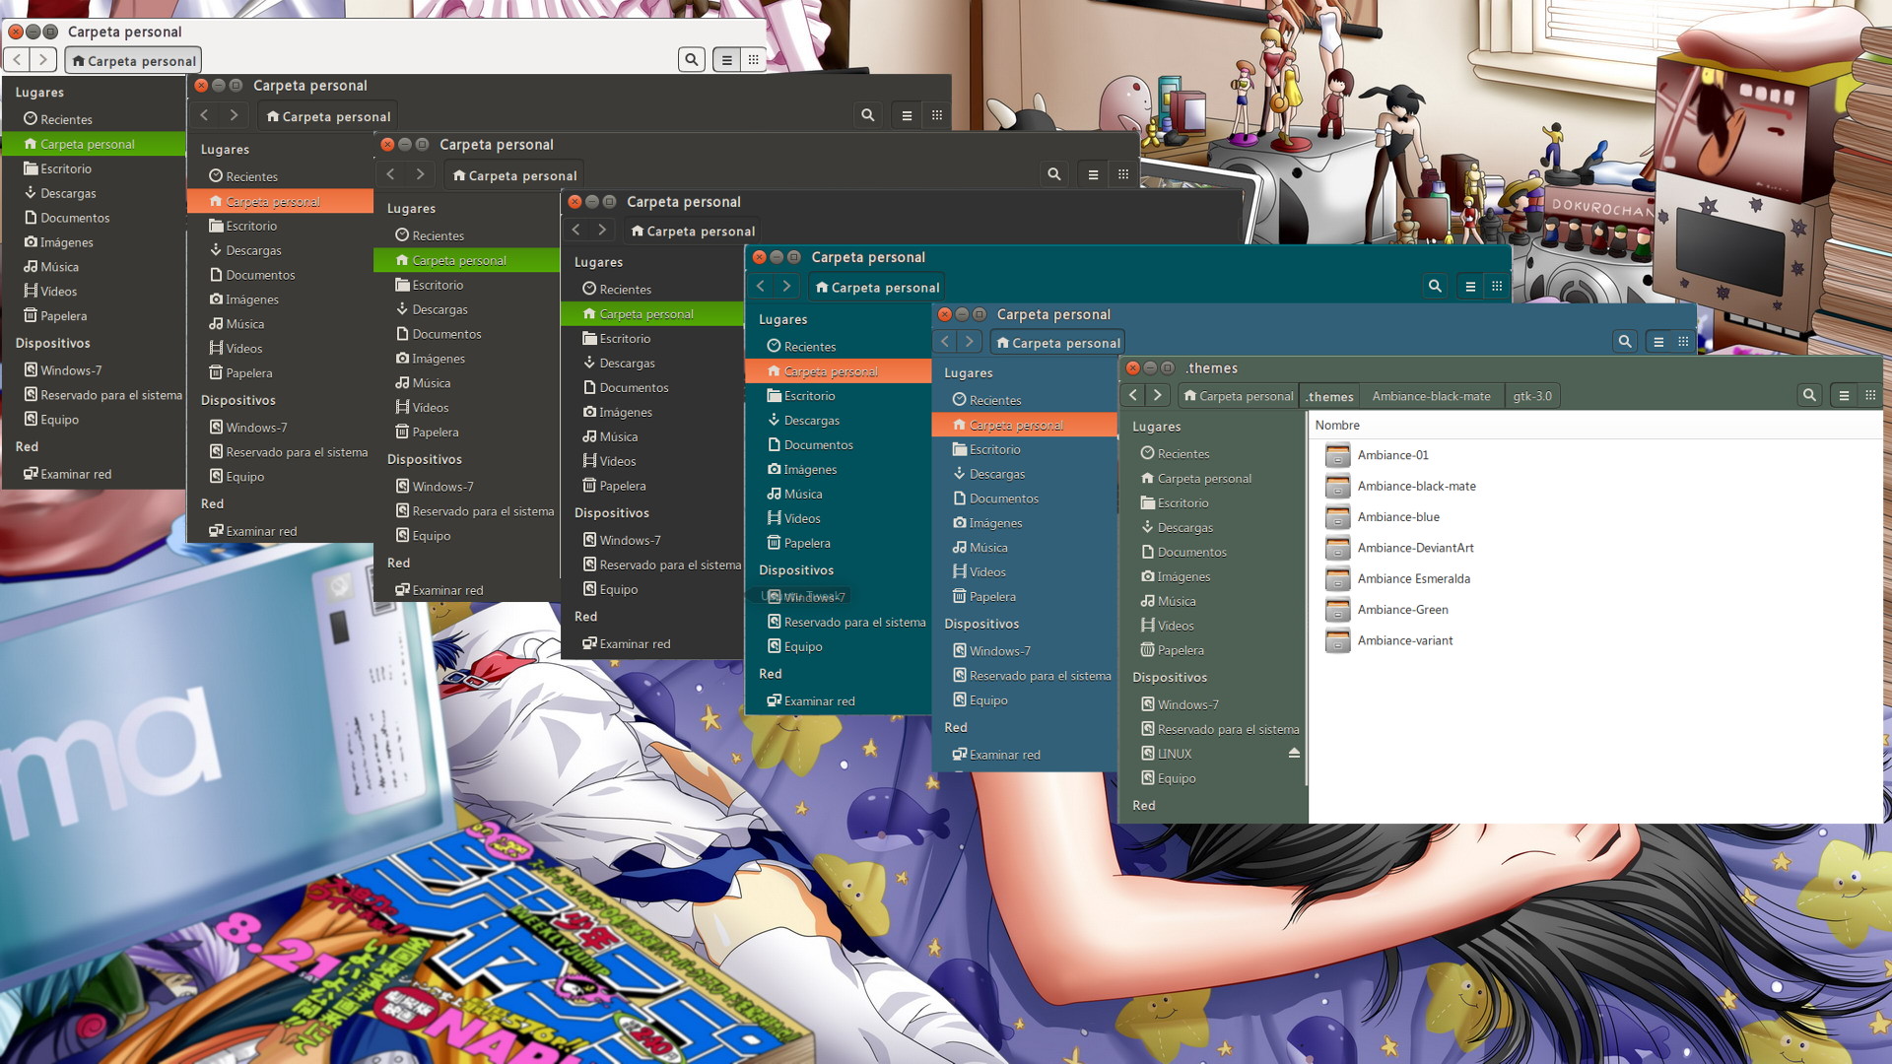Go back in the fourth dark window
The image size is (1892, 1064).
click(576, 231)
